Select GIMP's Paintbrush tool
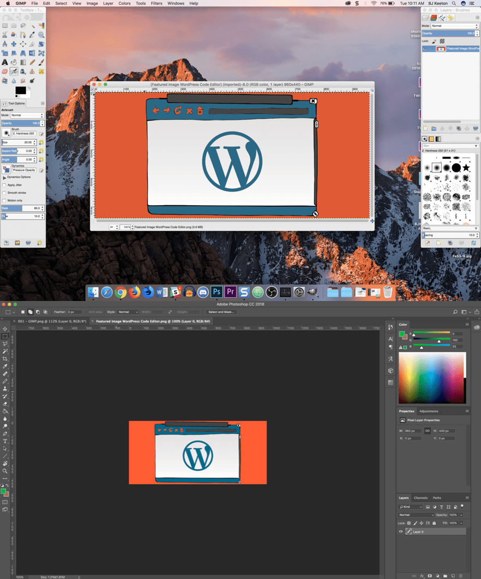481x579 pixels. coord(41,62)
